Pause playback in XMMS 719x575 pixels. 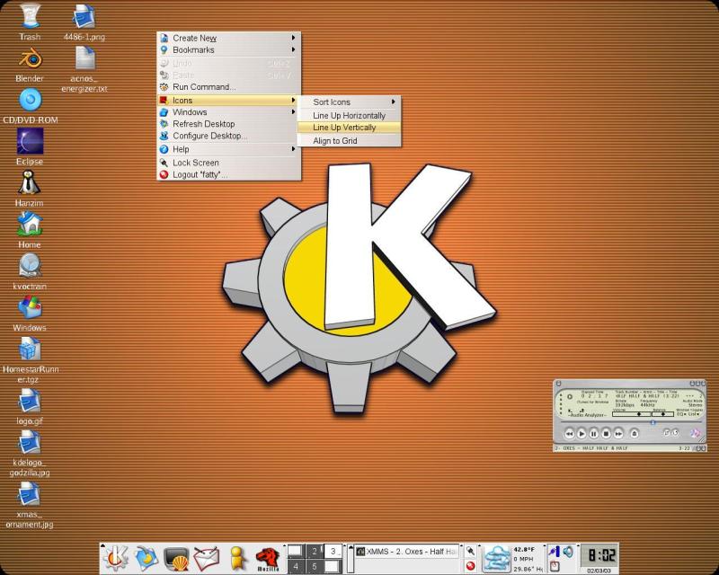tap(594, 433)
